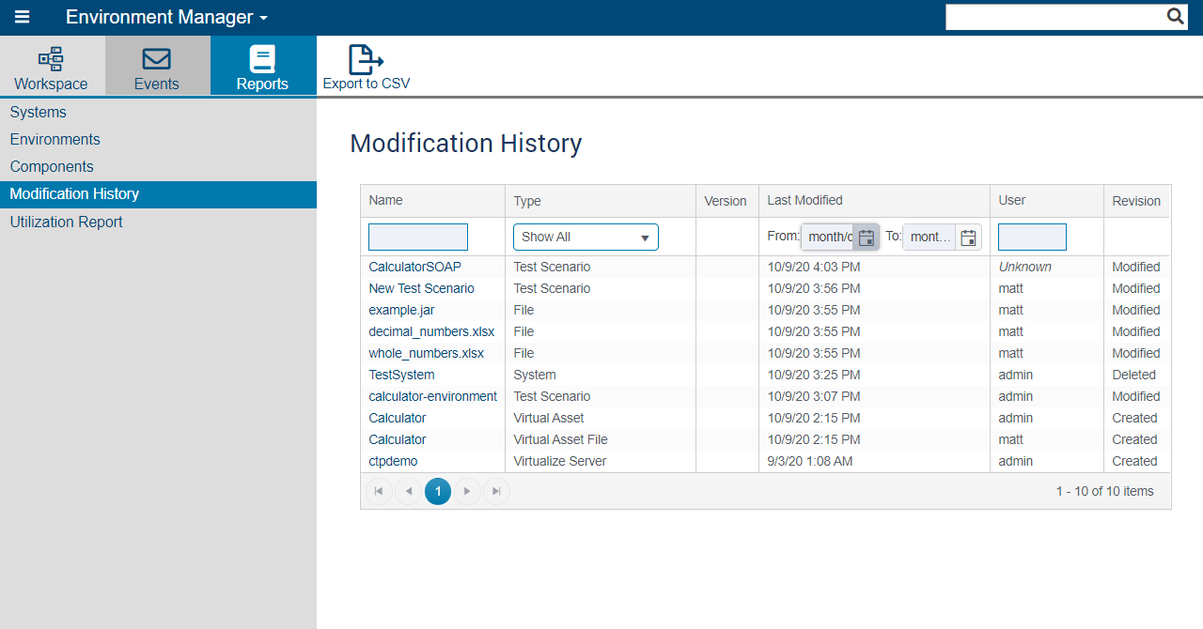1203x629 pixels.
Task: Select Components in the sidebar
Action: 158,166
